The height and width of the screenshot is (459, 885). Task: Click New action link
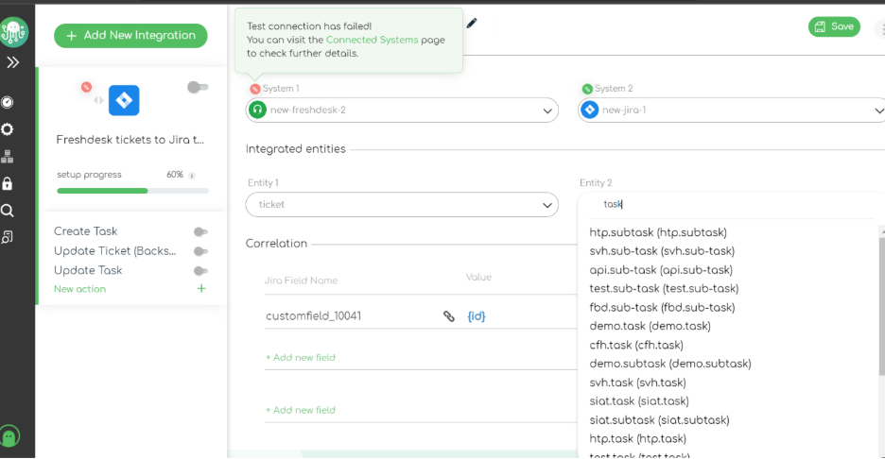point(79,289)
